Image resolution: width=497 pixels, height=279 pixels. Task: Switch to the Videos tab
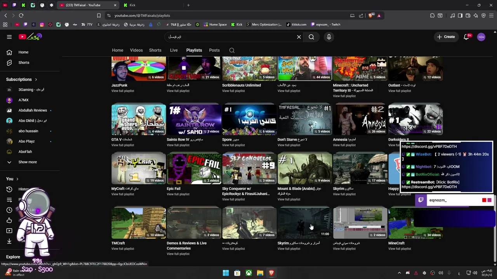pyautogui.click(x=136, y=50)
